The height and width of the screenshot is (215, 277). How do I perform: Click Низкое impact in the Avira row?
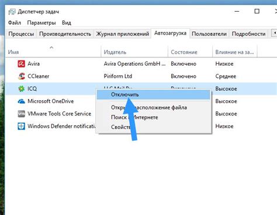click(224, 64)
